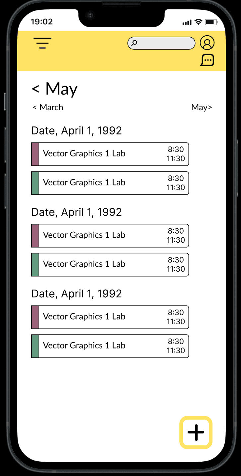Screen dimensions: 241x476
Task: Open first green Vector Graphics 1 Lab entry
Action: (110, 183)
